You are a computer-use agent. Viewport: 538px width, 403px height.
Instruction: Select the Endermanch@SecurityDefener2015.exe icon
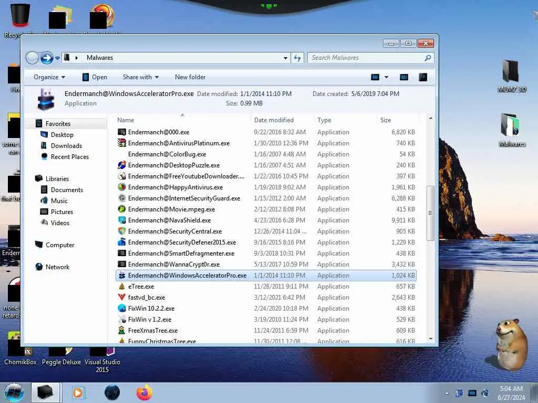[x=122, y=242]
